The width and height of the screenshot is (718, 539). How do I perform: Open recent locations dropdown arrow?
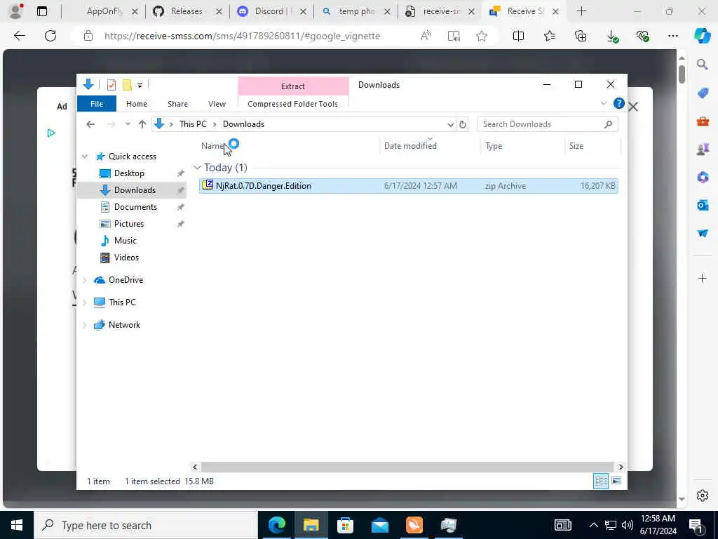point(128,124)
